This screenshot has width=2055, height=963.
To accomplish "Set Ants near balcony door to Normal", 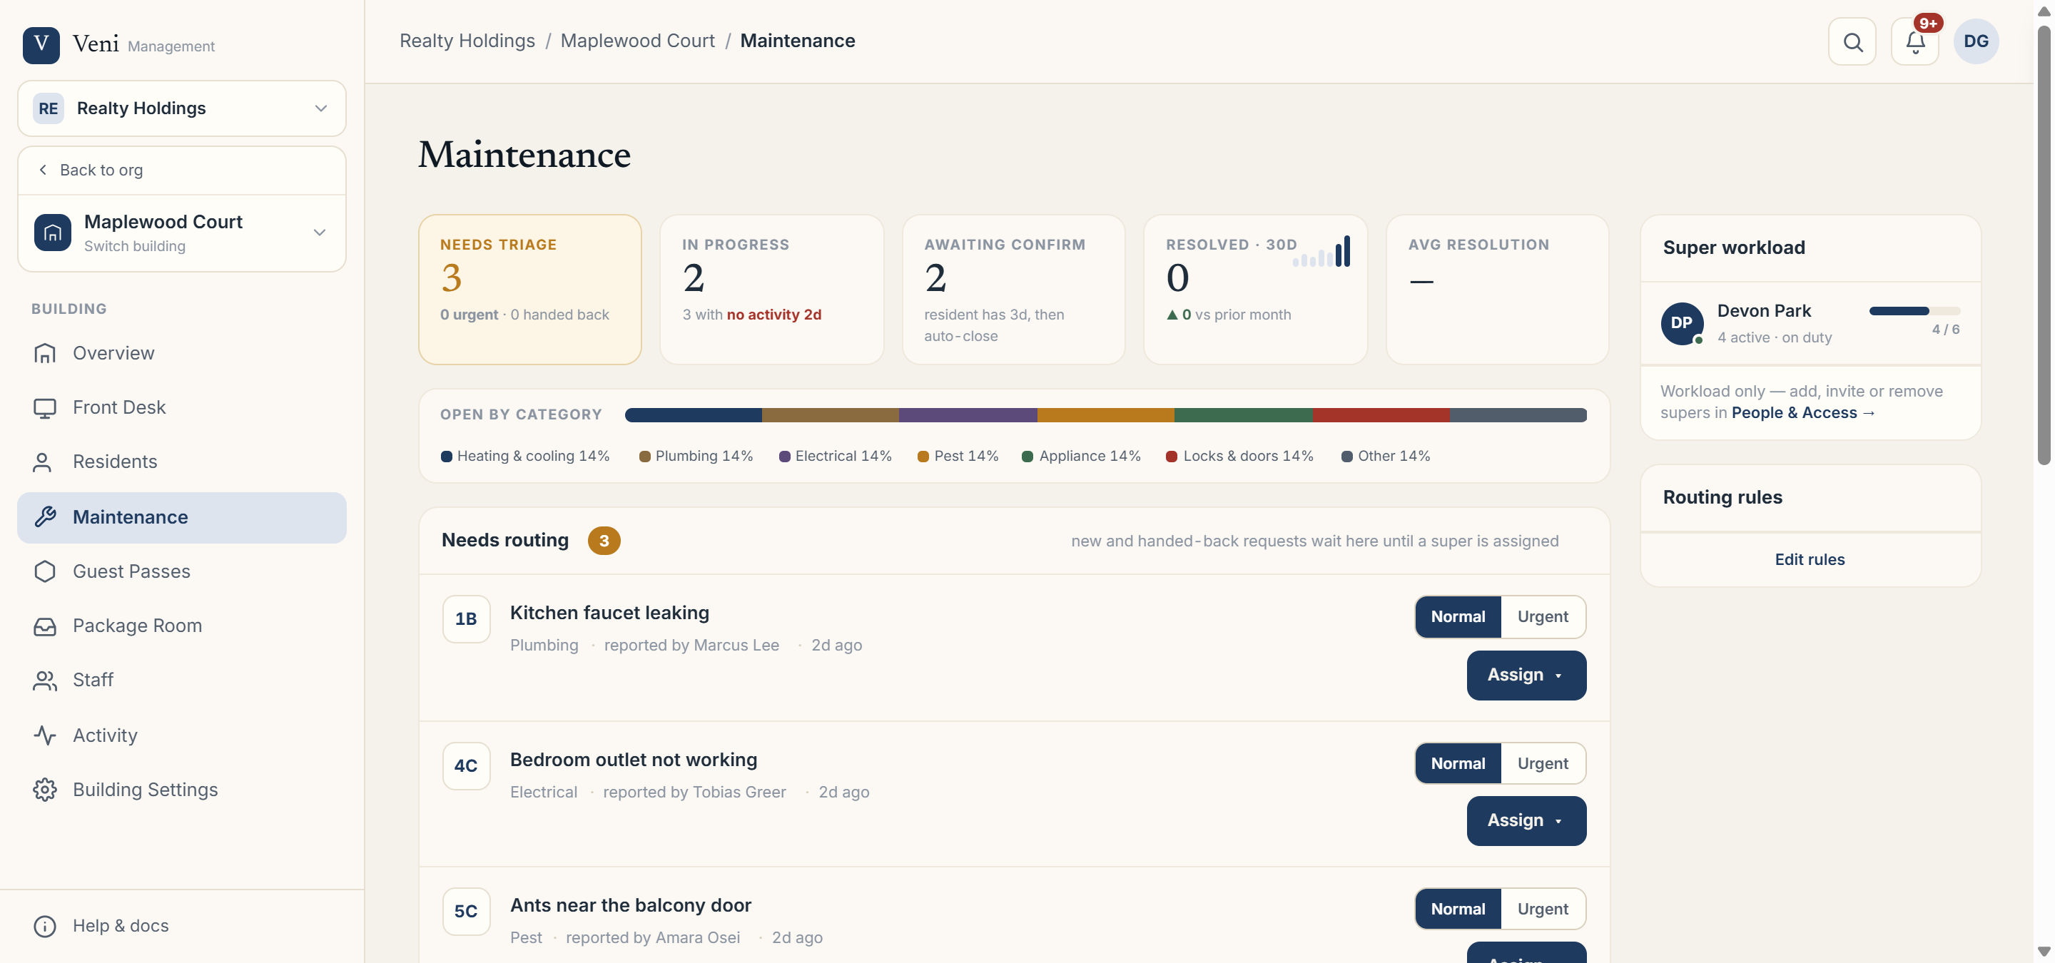I will 1458,909.
